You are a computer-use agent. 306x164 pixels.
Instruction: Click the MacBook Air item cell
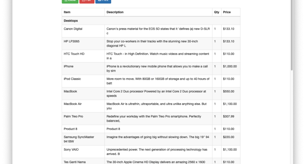coord(83,106)
